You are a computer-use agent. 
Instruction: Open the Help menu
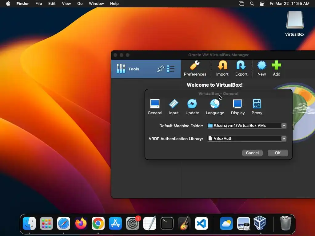114,4
